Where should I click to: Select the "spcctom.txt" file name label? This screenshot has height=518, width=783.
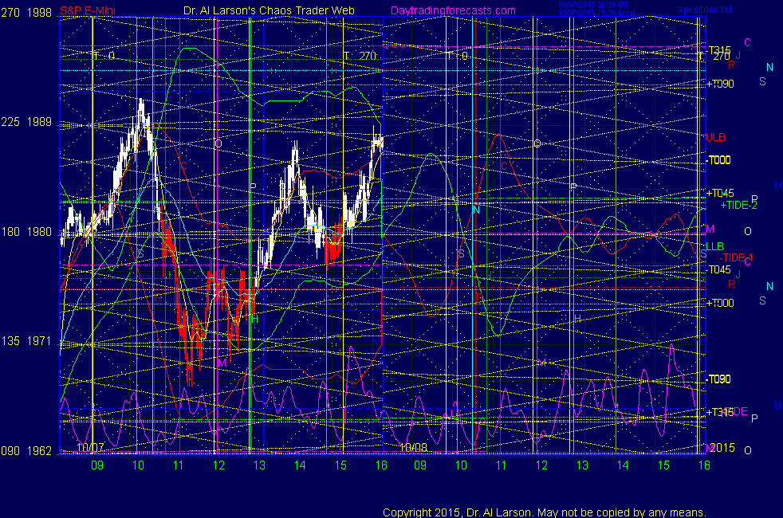click(705, 10)
